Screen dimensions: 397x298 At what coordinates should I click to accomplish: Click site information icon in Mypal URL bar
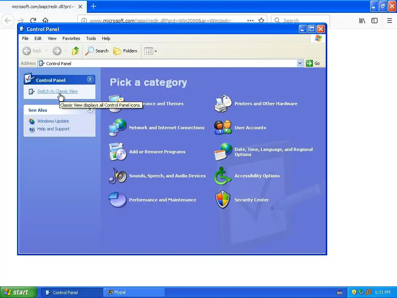click(84, 20)
